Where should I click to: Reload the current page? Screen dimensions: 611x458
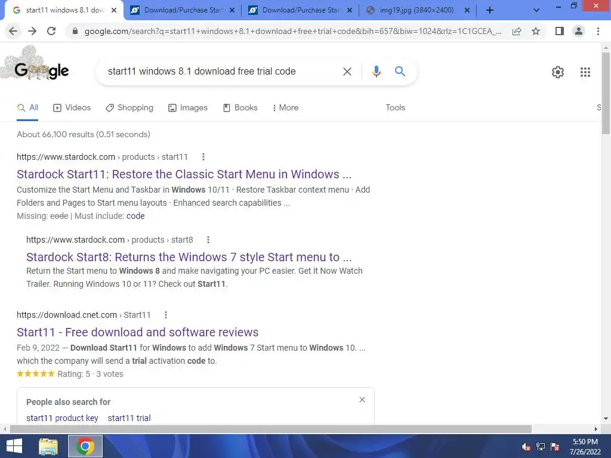pos(51,31)
